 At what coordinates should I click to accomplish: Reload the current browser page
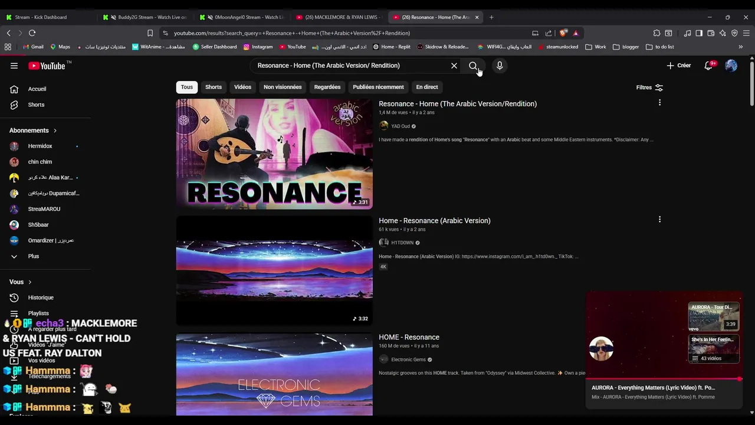[x=32, y=33]
